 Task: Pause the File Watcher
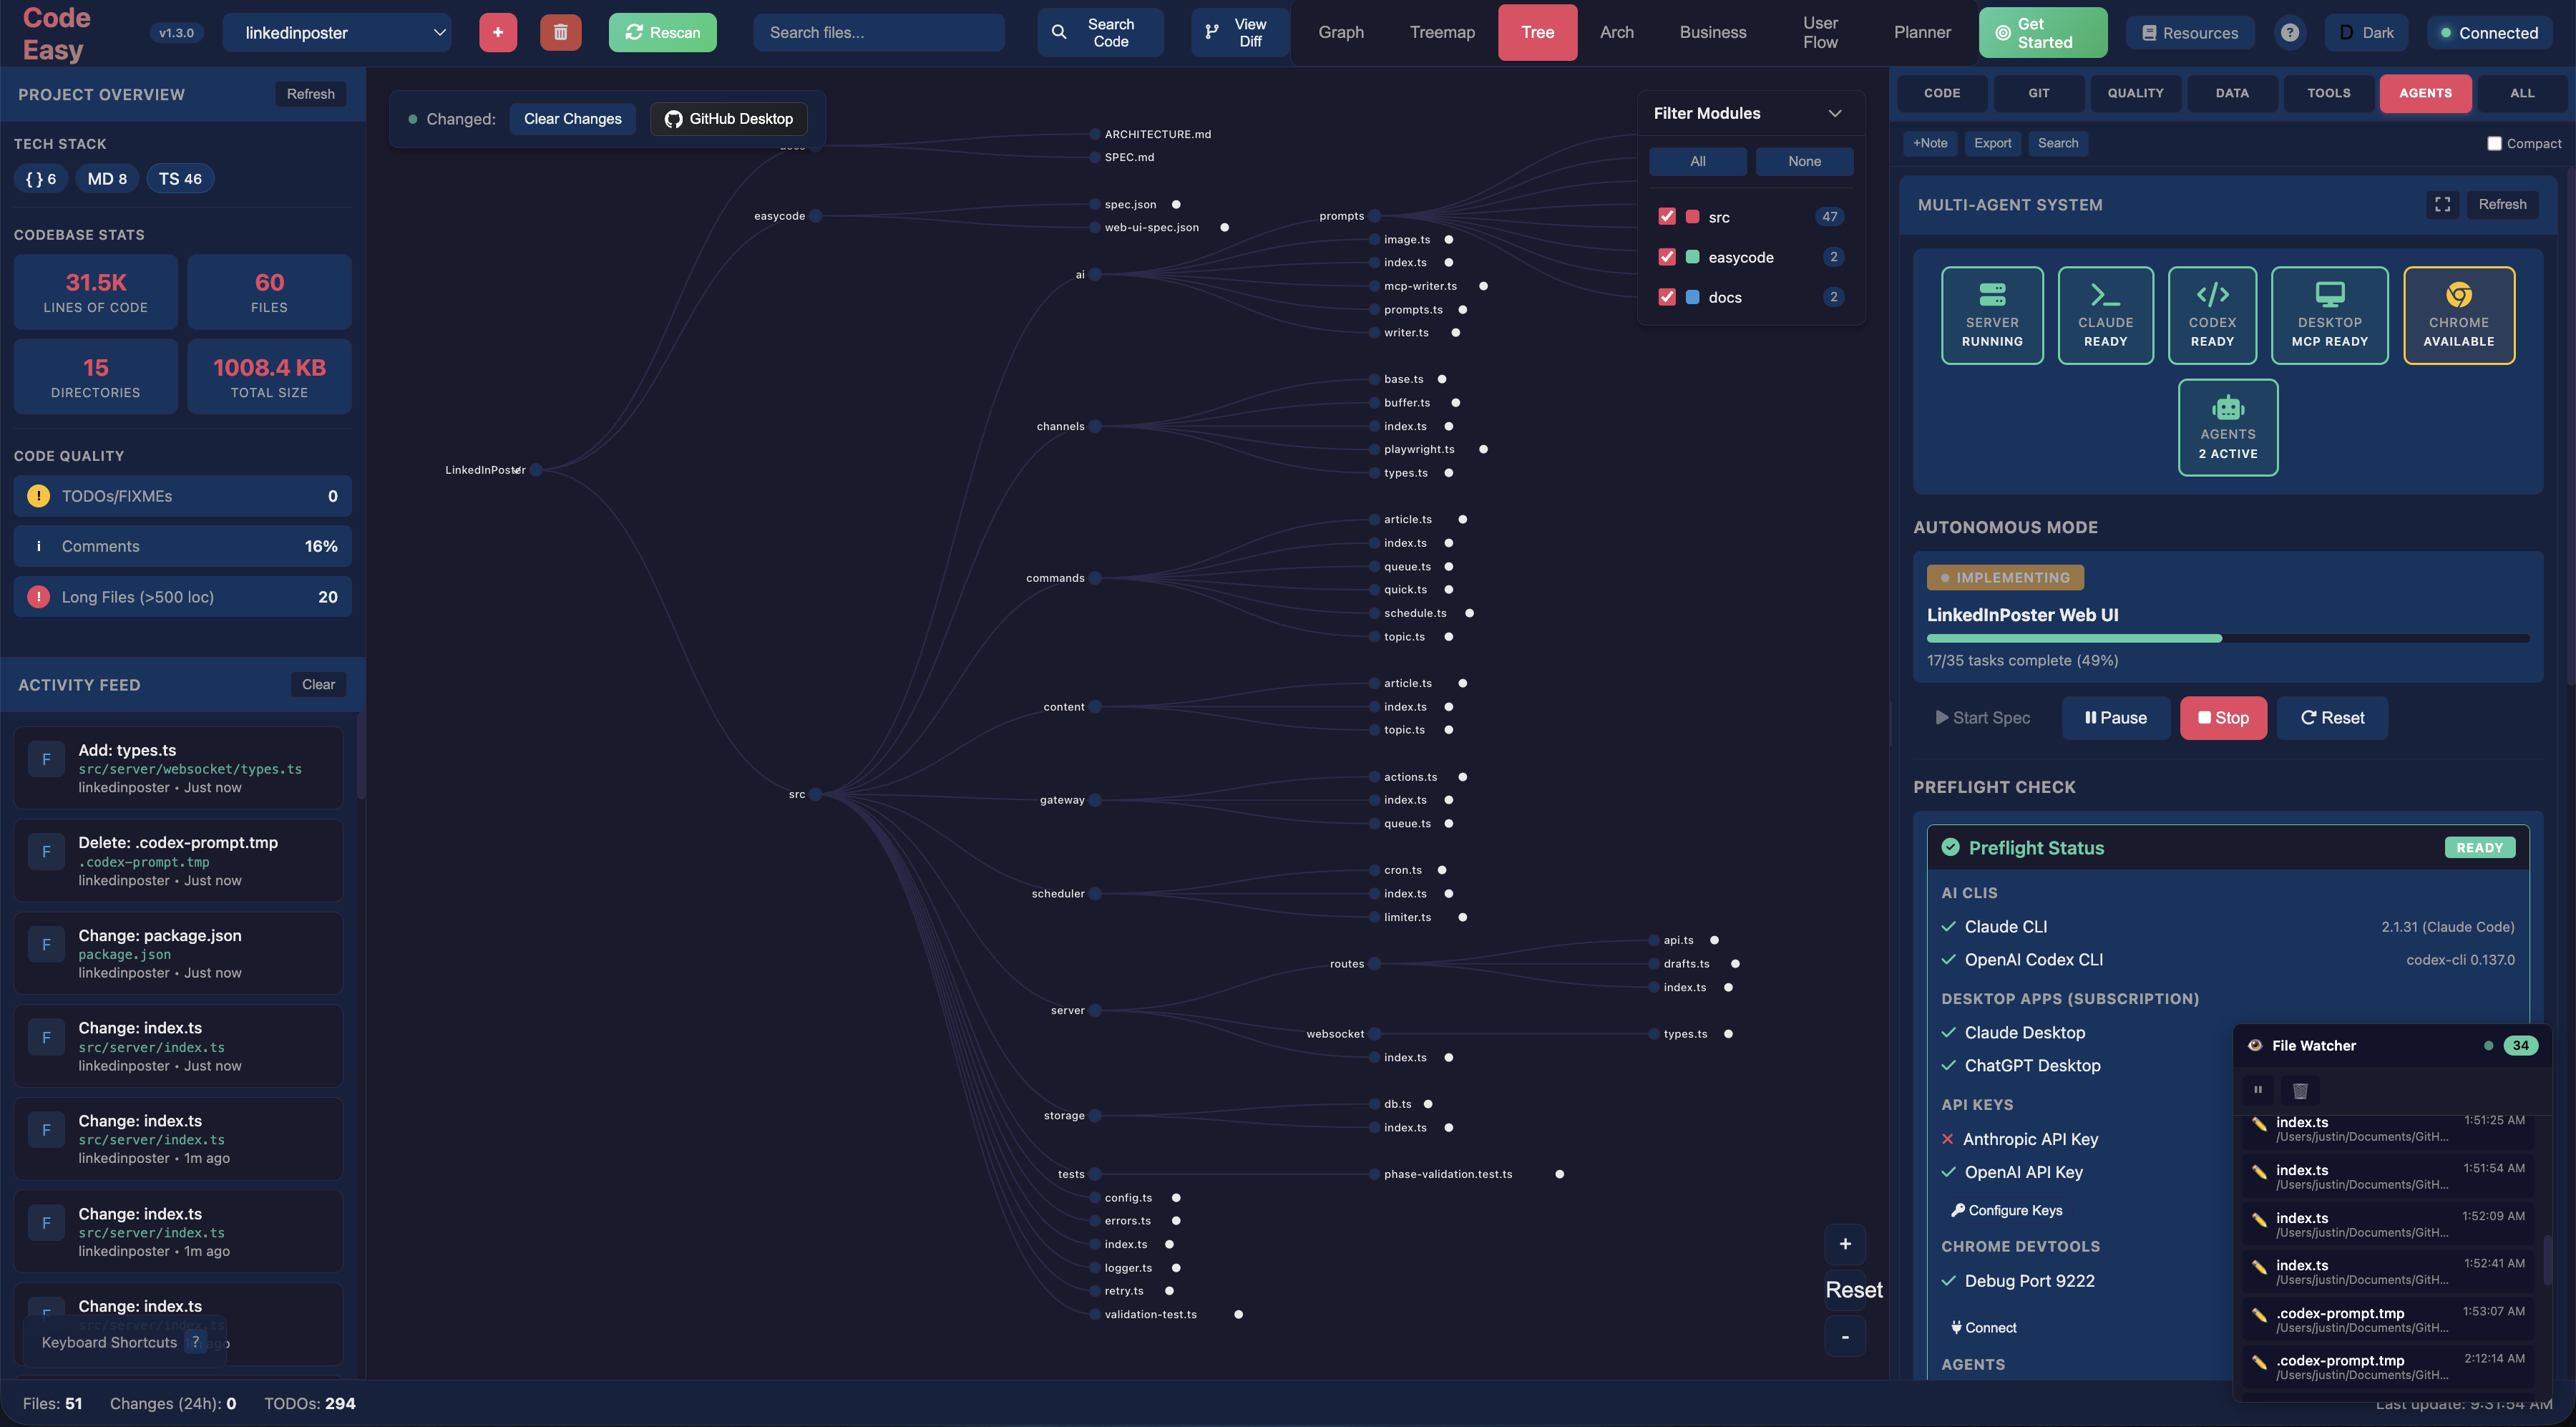point(2258,1090)
